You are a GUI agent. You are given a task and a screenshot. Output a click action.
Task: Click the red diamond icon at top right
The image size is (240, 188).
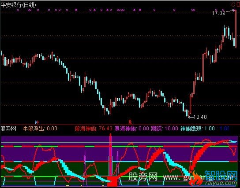tap(233, 5)
